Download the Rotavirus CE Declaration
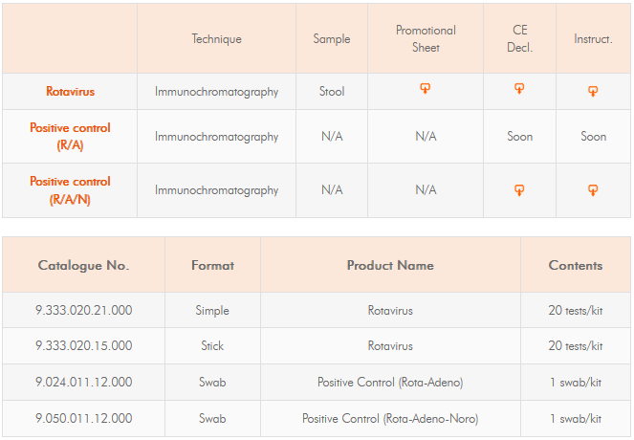Image resolution: width=634 pixels, height=440 pixels. pyautogui.click(x=519, y=89)
